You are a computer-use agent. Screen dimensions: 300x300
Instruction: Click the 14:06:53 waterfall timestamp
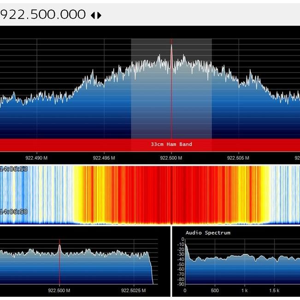[14, 169]
